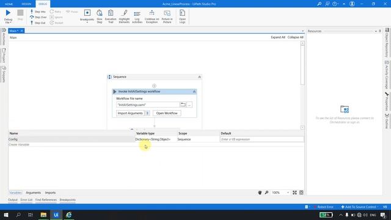
Task: Toggle pin on the Resources panel
Action: point(380,31)
